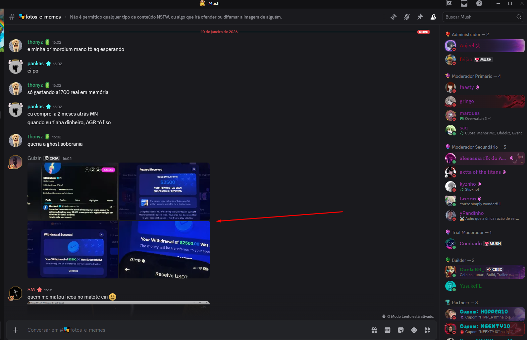Click the message box 'Conversar em #fotos-e-memes'
Viewport: 527px width, 340px height.
(195, 330)
